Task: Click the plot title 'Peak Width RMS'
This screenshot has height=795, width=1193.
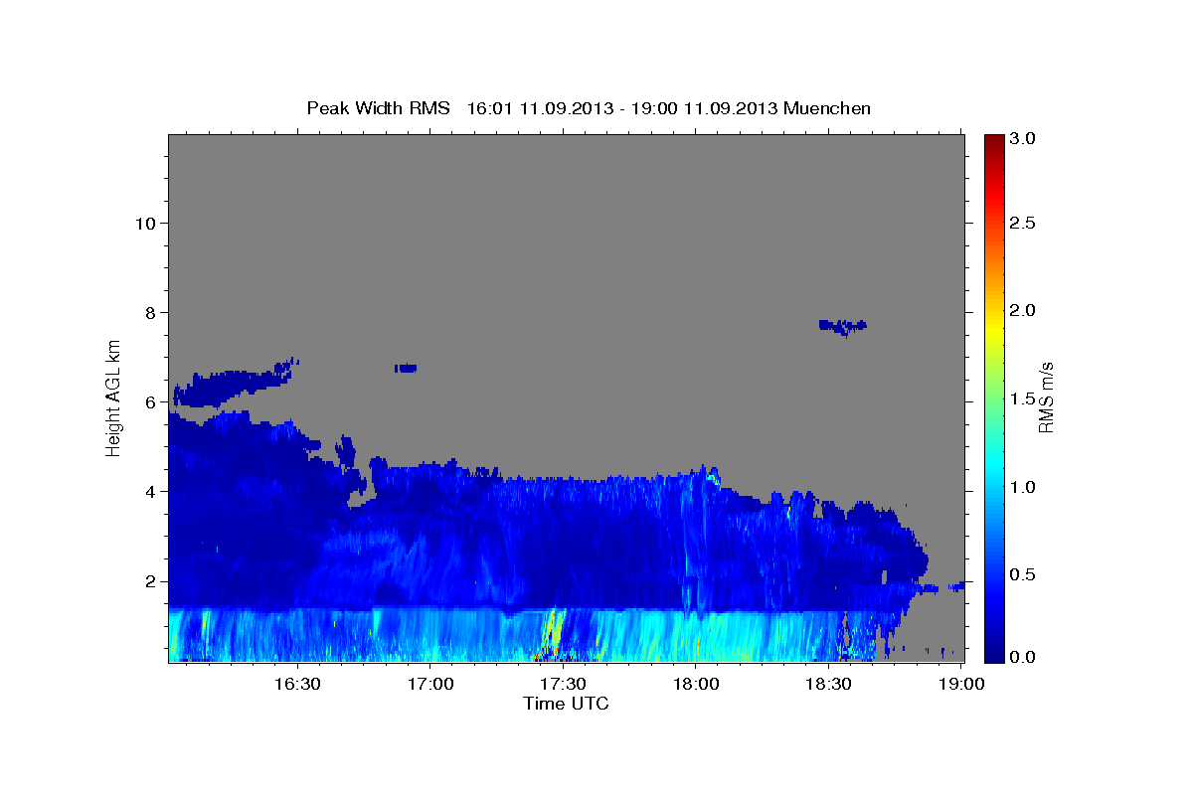Action: 378,107
